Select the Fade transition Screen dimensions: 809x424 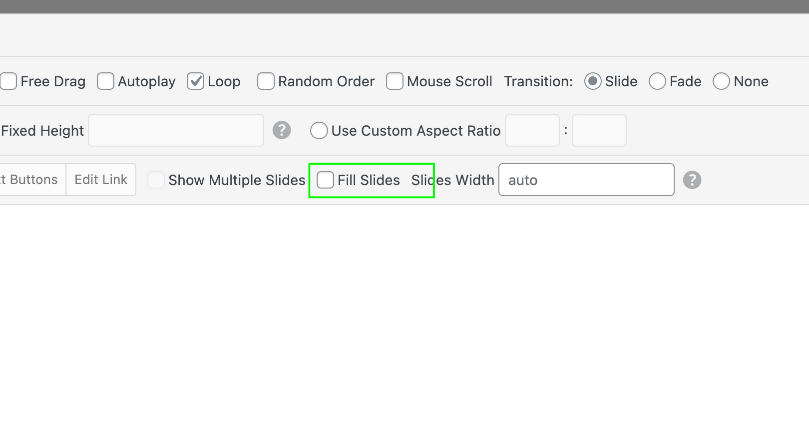coord(657,81)
